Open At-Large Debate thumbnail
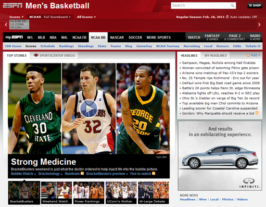Image resolution: width=266 pixels, height=207 pixels. [153, 193]
